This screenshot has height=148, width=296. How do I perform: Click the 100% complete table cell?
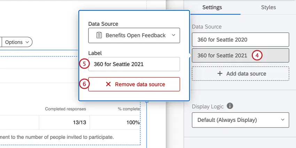pyautogui.click(x=115, y=122)
